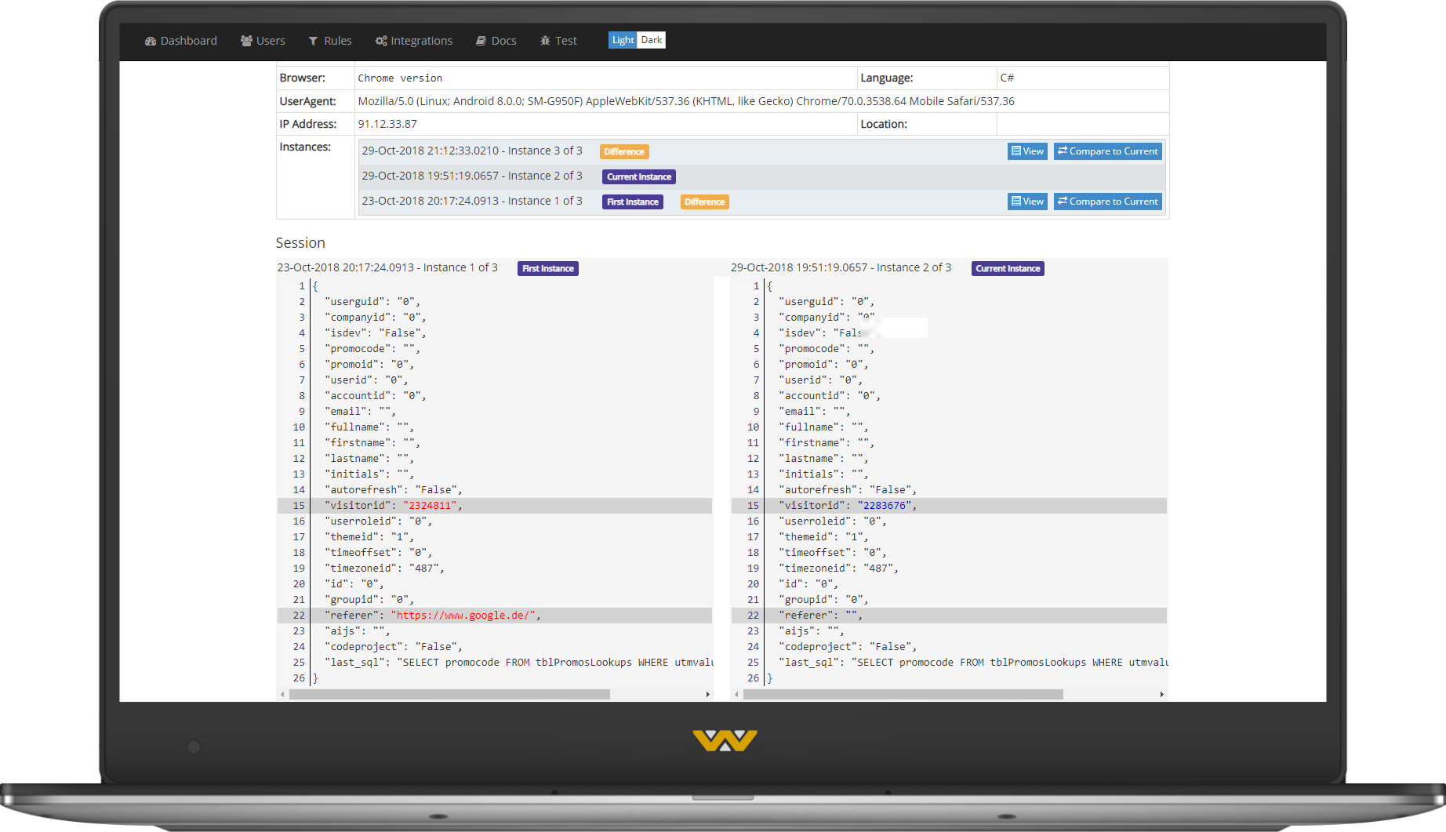Screen dimensions: 1446x832
Task: Open the Integrations menu item
Action: (421, 41)
